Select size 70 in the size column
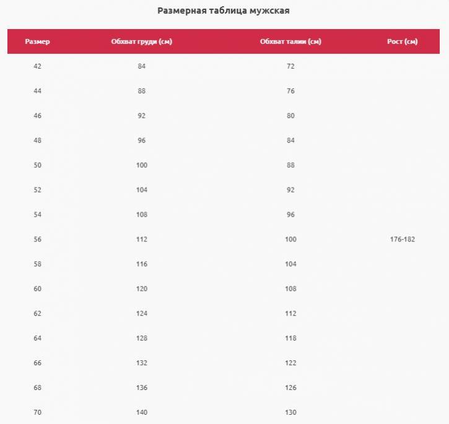 37,412
